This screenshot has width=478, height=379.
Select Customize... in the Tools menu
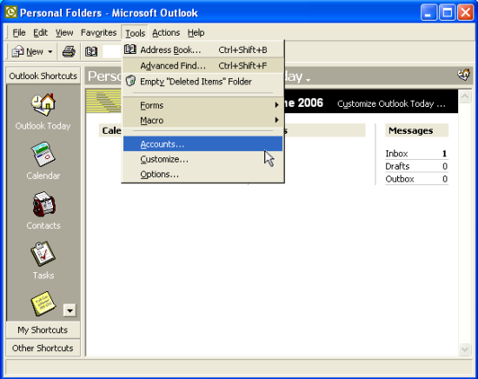(x=203, y=159)
